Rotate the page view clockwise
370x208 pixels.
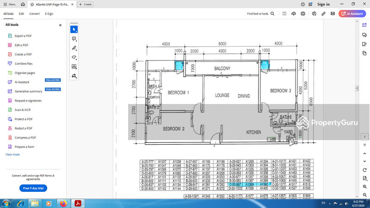point(364,170)
